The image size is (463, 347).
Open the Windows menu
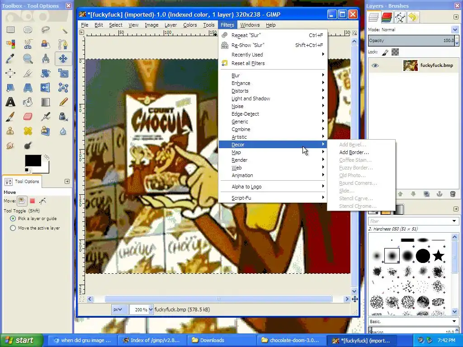[250, 25]
